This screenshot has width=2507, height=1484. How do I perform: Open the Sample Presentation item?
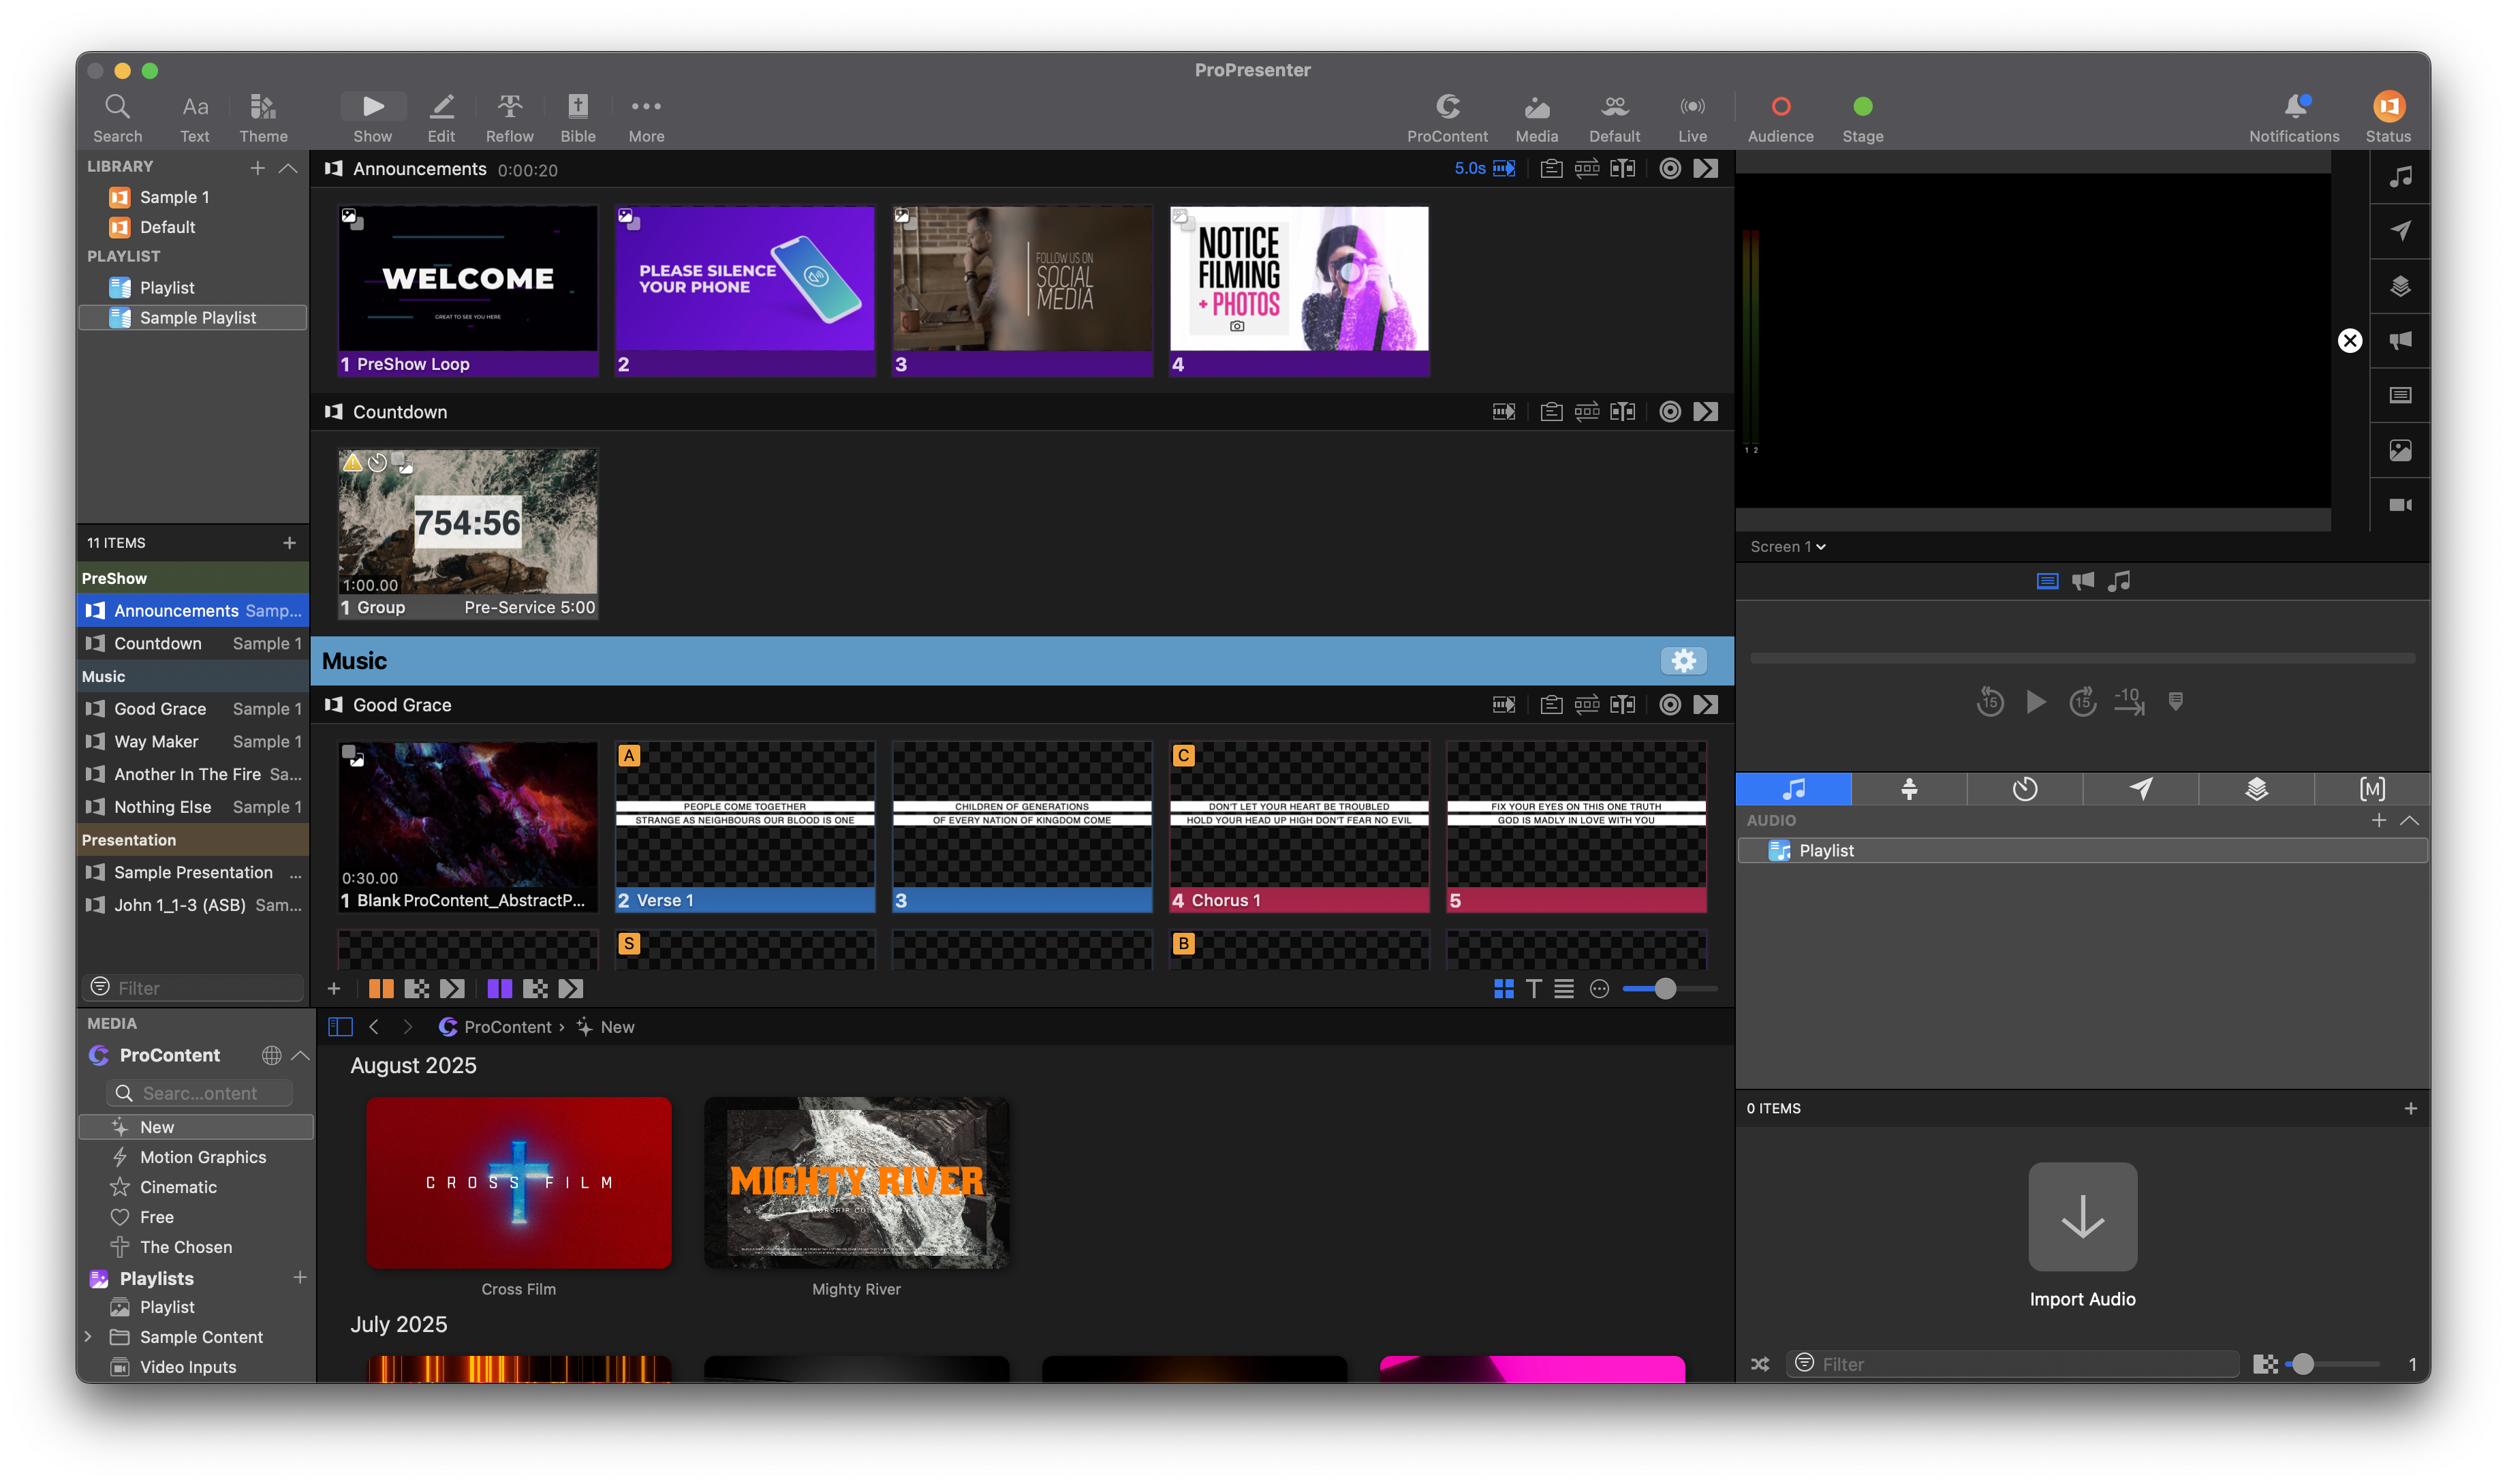pos(193,872)
